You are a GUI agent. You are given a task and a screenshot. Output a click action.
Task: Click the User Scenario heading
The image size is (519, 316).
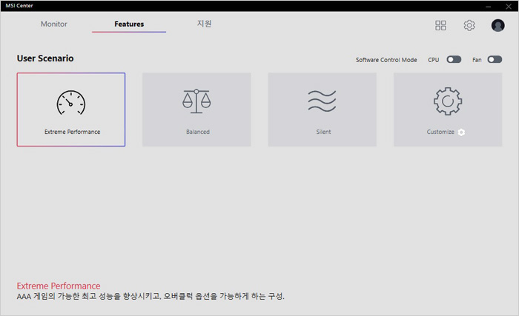click(45, 58)
